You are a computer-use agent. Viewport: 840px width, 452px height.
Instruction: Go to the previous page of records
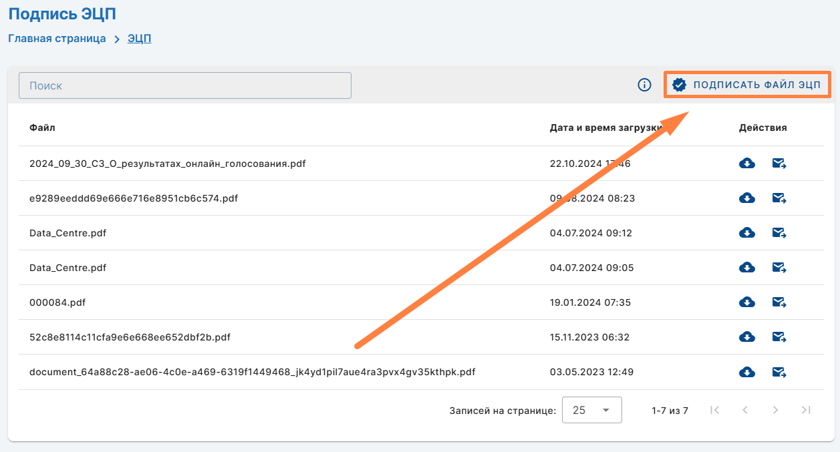tap(745, 410)
